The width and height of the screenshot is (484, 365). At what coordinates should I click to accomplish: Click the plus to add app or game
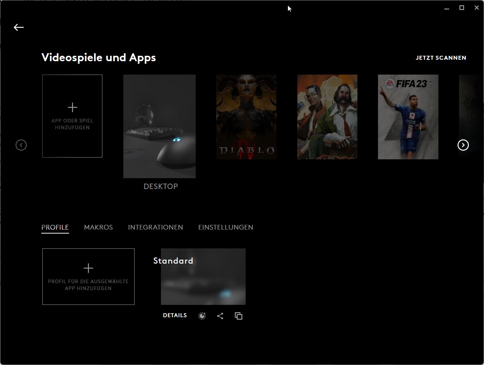tap(72, 107)
